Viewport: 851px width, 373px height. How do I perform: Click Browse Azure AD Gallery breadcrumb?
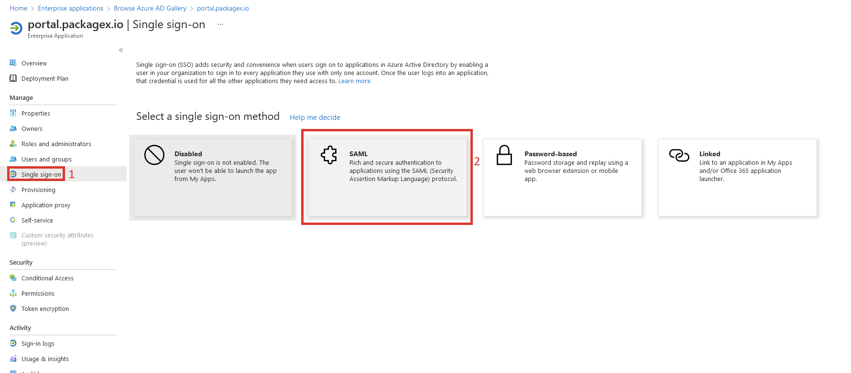pos(150,8)
